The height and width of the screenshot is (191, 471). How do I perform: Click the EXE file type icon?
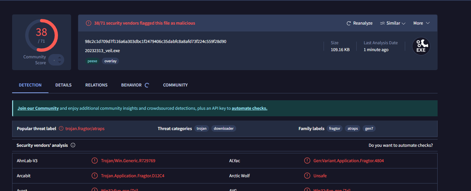tap(421, 47)
